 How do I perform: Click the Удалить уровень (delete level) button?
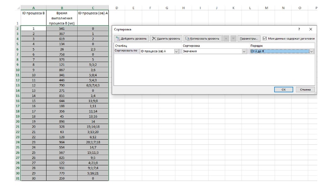pos(165,38)
